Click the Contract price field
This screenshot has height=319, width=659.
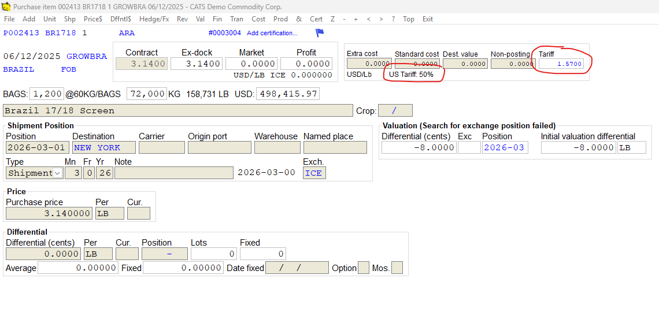tap(142, 64)
